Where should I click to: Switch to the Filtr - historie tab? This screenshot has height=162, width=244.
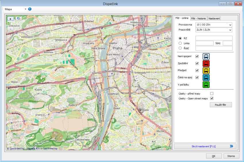[x=198, y=19]
